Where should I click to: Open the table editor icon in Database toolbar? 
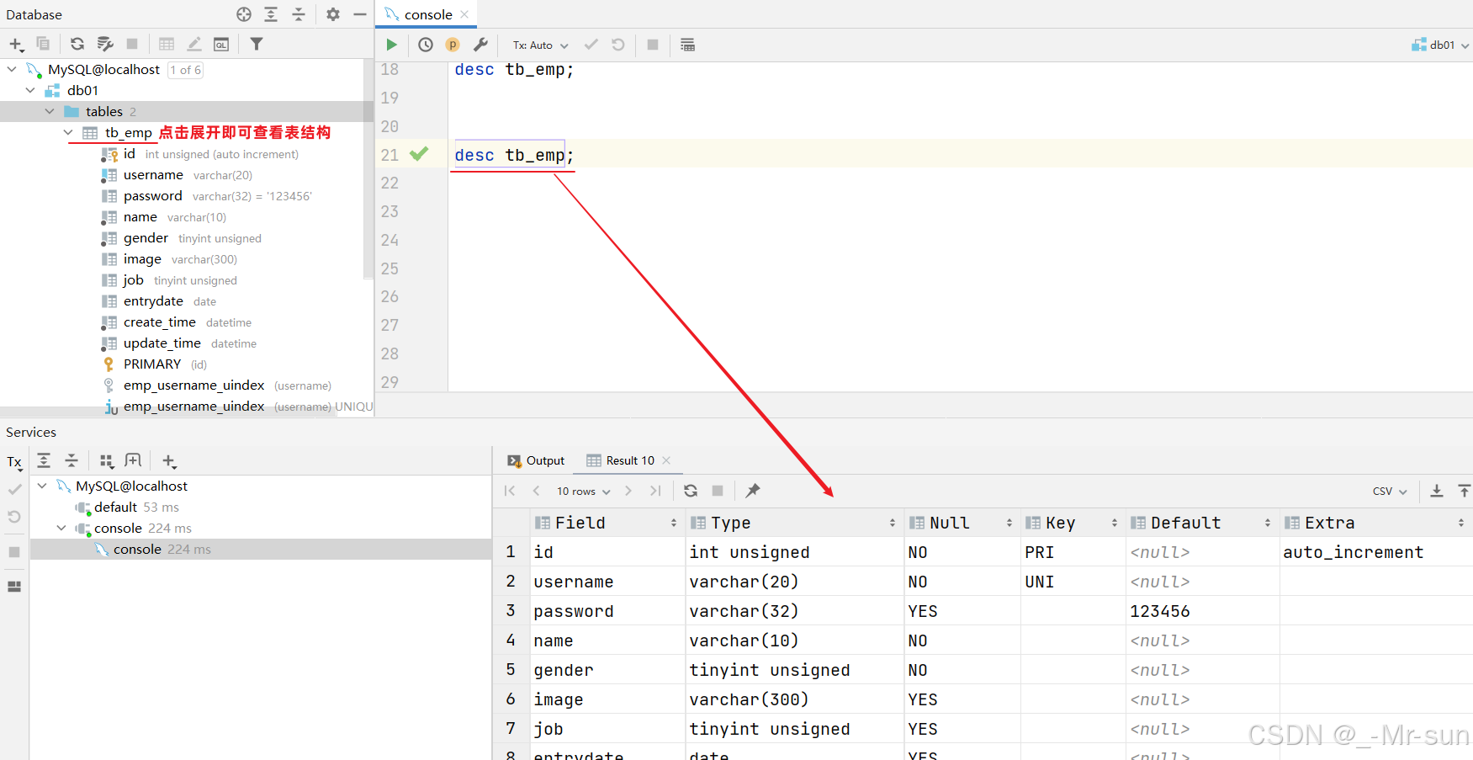167,44
